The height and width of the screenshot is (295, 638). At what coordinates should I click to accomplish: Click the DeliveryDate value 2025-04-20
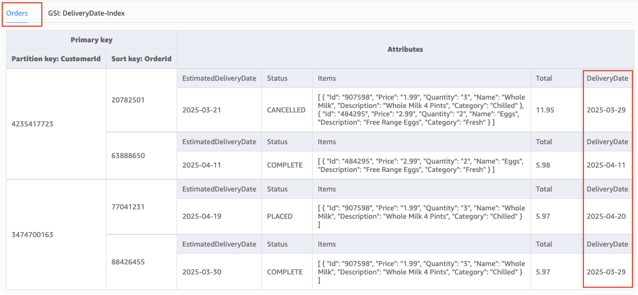click(607, 216)
